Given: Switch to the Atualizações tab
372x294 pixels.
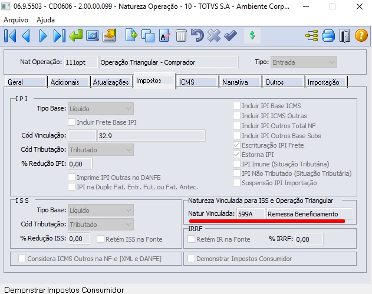Looking at the screenshot, I should 111,82.
